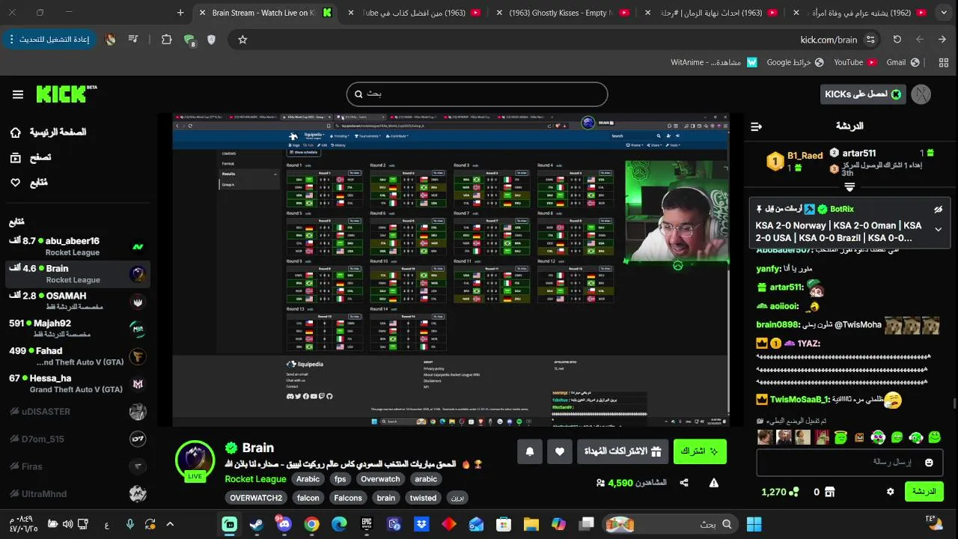
Task: Expand the chat leaderboard arrow
Action: (x=849, y=186)
